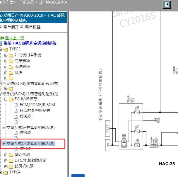Click the blower motor symbol in diagram

[154, 145]
